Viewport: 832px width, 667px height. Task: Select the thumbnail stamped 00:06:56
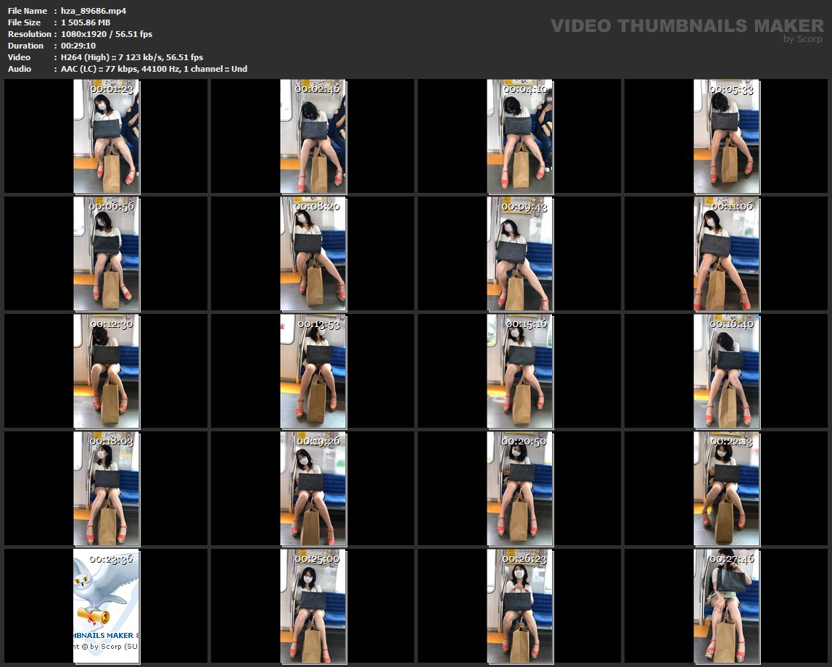(x=107, y=254)
